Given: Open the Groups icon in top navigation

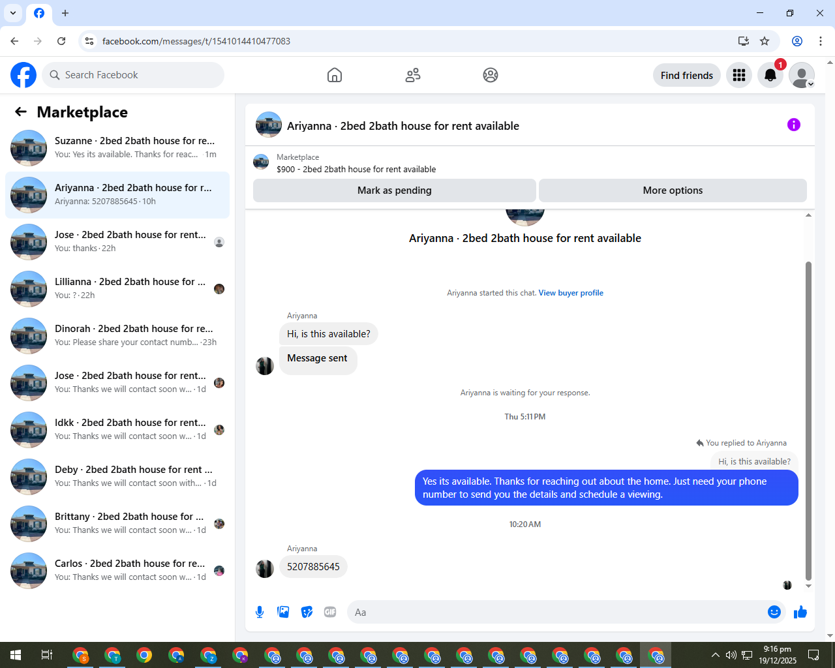Looking at the screenshot, I should [491, 75].
